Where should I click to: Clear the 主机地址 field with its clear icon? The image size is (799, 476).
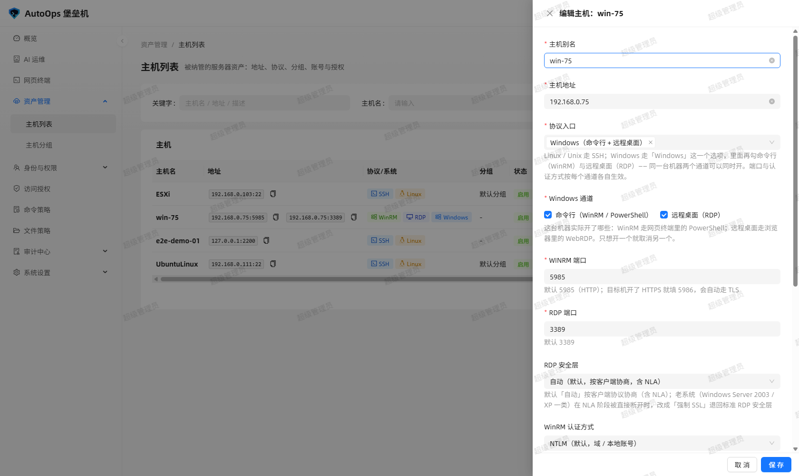coord(772,101)
